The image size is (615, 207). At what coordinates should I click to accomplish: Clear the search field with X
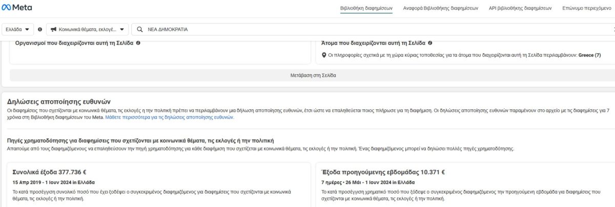tap(613, 30)
